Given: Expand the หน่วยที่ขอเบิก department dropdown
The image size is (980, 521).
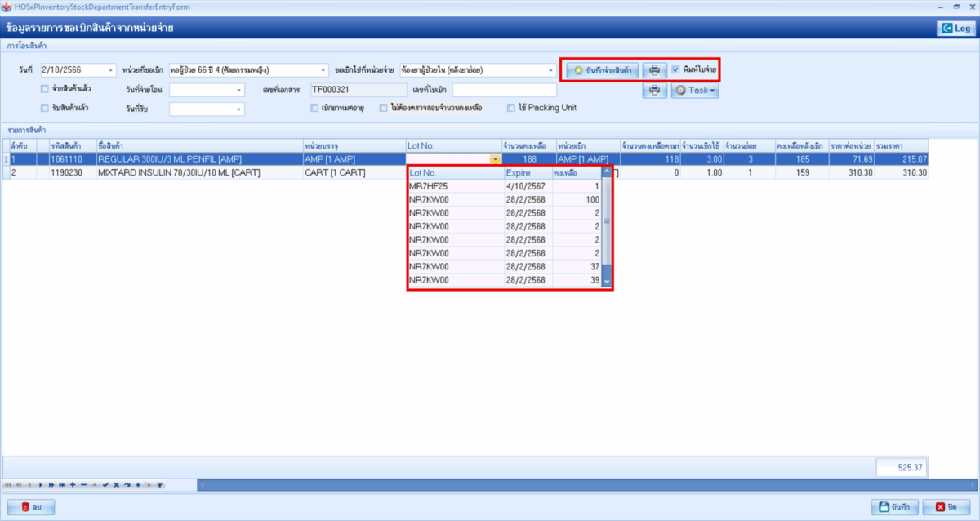Looking at the screenshot, I should 324,70.
